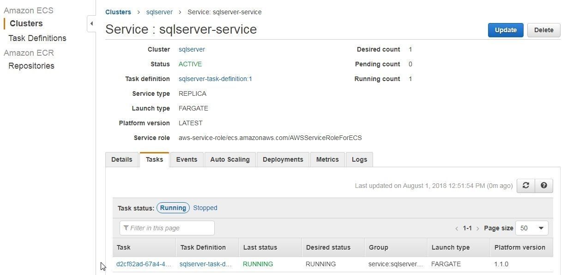Collapse the left navigation sidebar arrow

[91, 23]
